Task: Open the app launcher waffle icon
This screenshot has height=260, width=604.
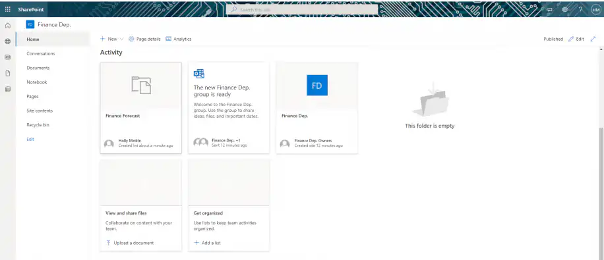Action: coord(8,10)
